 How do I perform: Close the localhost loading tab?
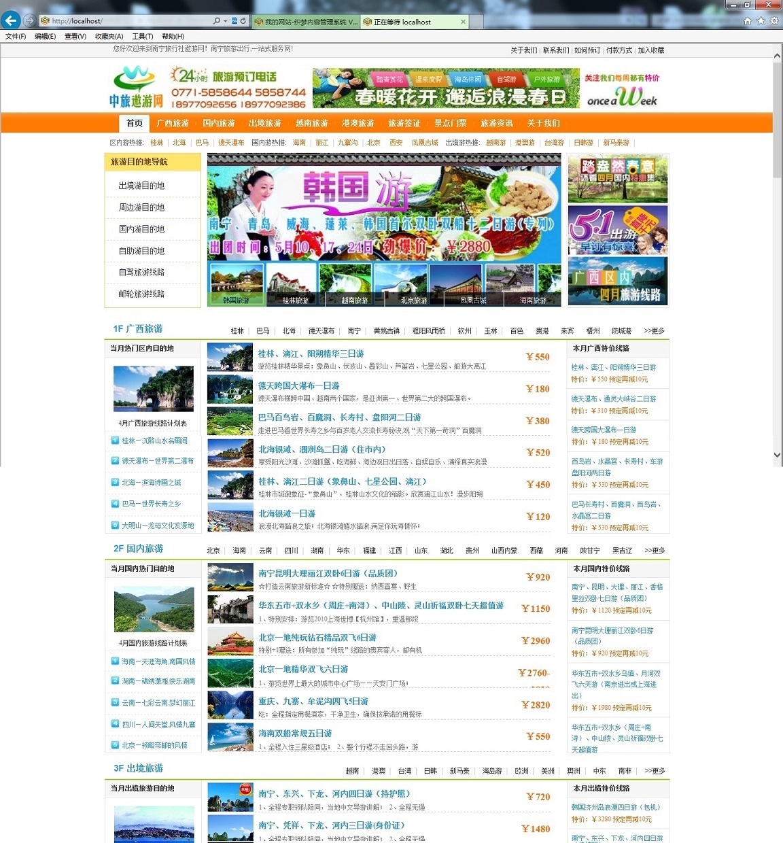pyautogui.click(x=463, y=22)
